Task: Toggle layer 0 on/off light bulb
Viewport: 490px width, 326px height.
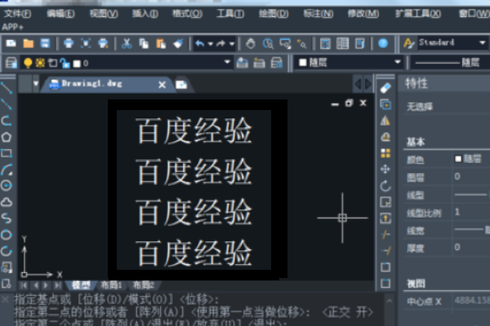Action: click(x=28, y=63)
